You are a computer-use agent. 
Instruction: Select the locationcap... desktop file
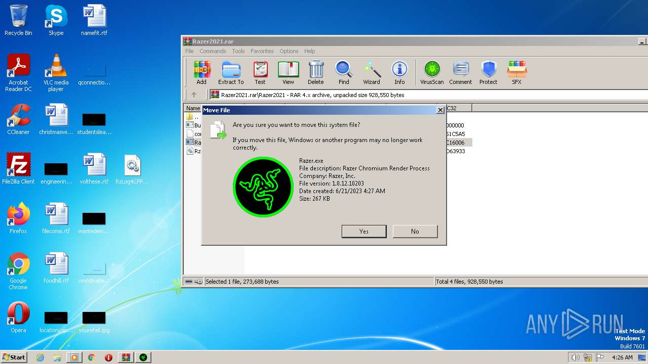click(56, 322)
